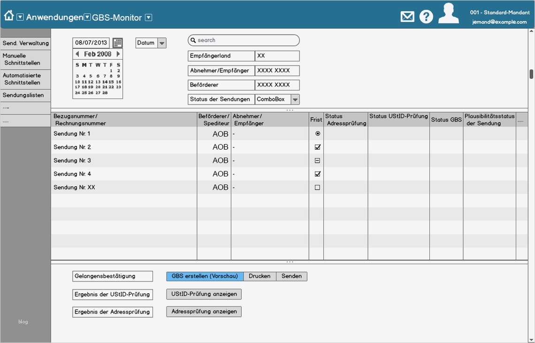Screen dimensions: 535x343
Task: Click the vertical scrollbar thumb
Action: [531, 74]
